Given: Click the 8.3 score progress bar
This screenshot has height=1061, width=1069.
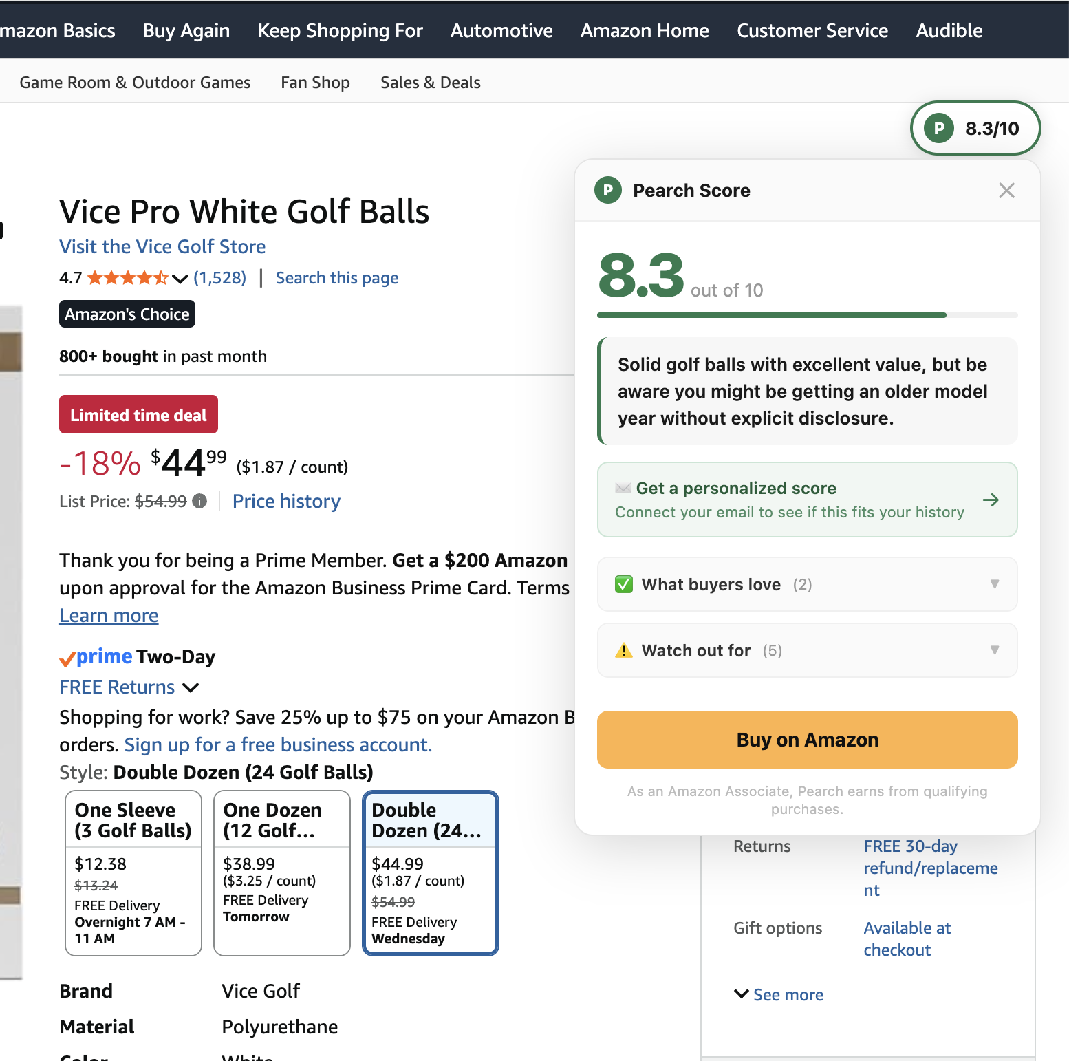Looking at the screenshot, I should pyautogui.click(x=808, y=315).
